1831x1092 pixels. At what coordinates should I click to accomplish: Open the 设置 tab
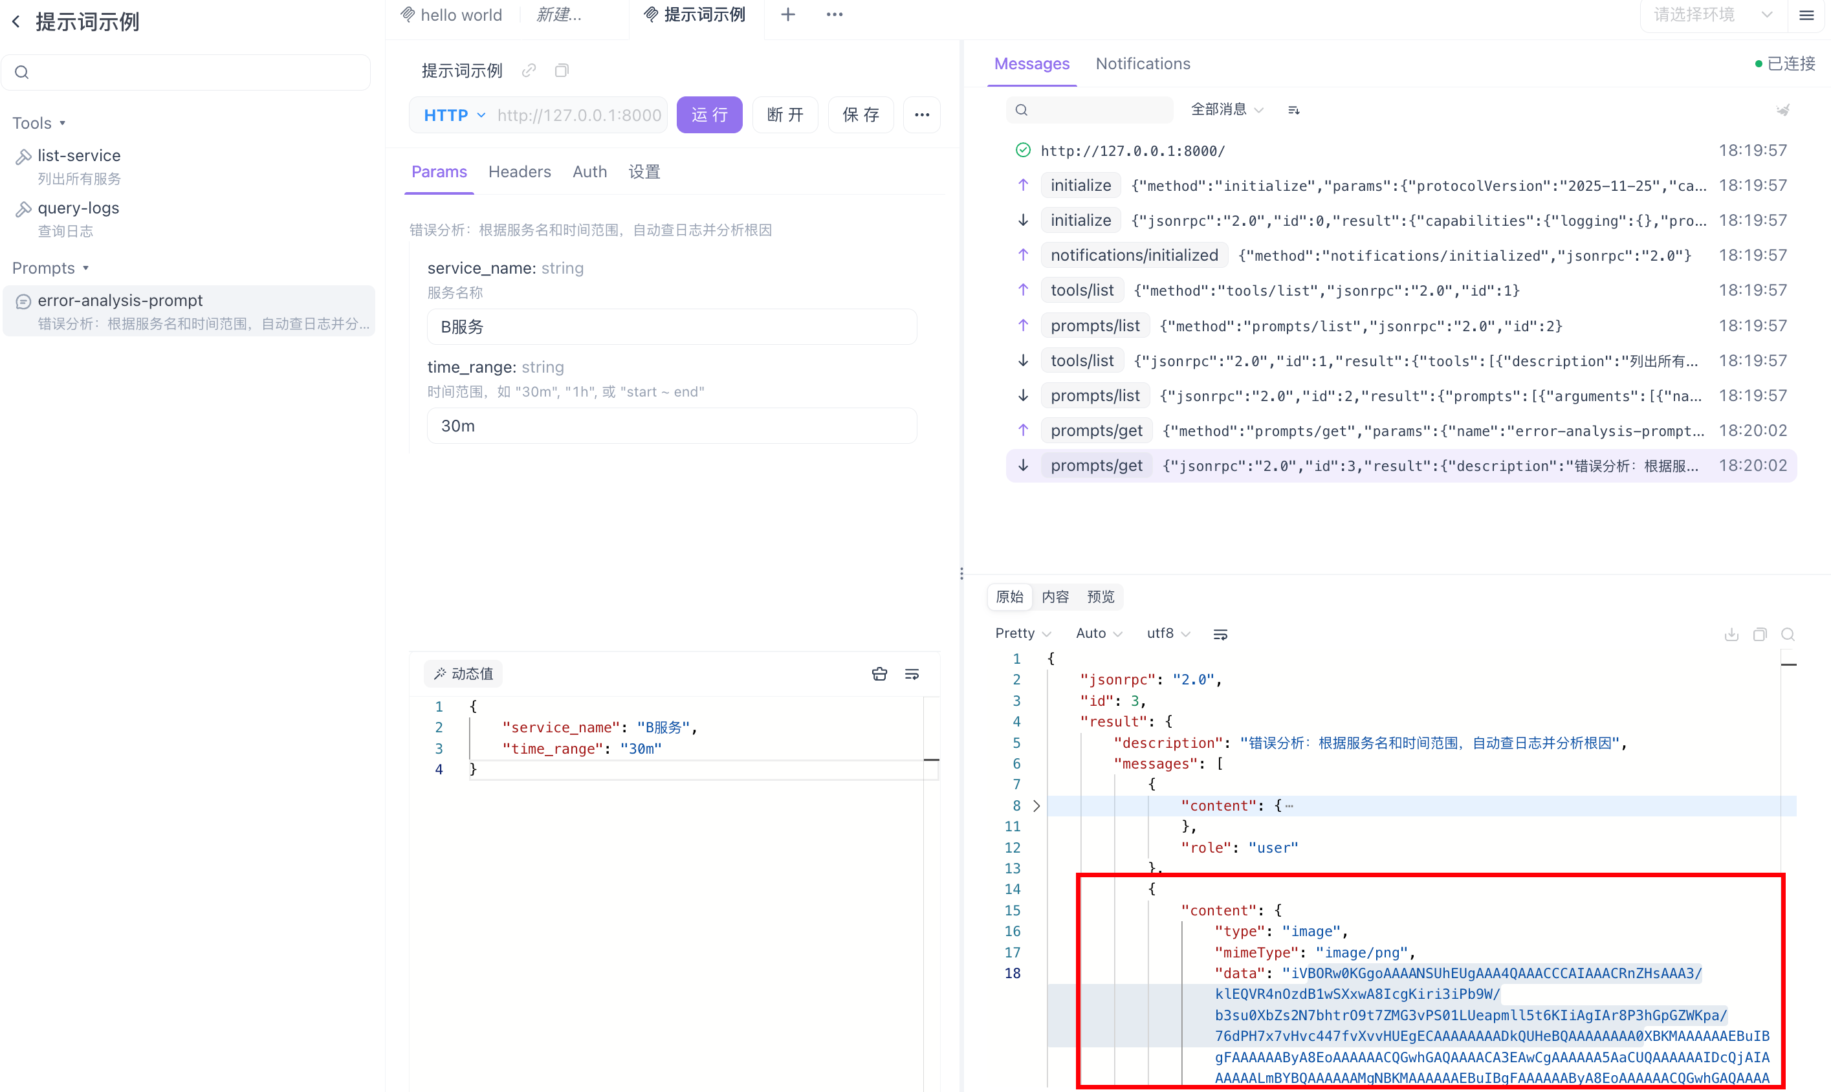coord(644,171)
